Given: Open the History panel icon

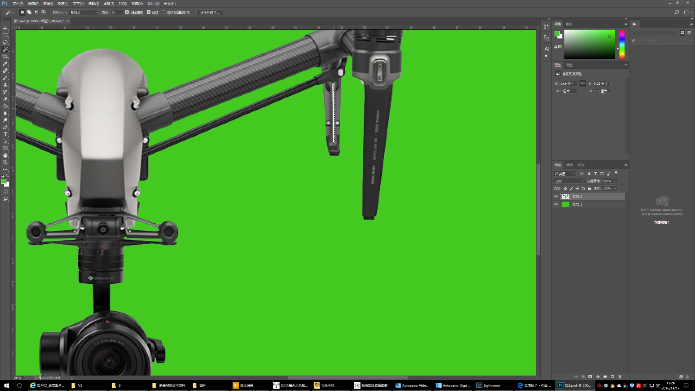Looking at the screenshot, I should coord(546,26).
